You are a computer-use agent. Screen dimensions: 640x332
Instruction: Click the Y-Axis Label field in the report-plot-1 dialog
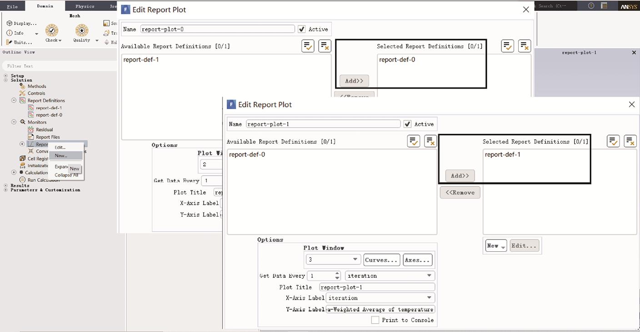tap(380, 309)
